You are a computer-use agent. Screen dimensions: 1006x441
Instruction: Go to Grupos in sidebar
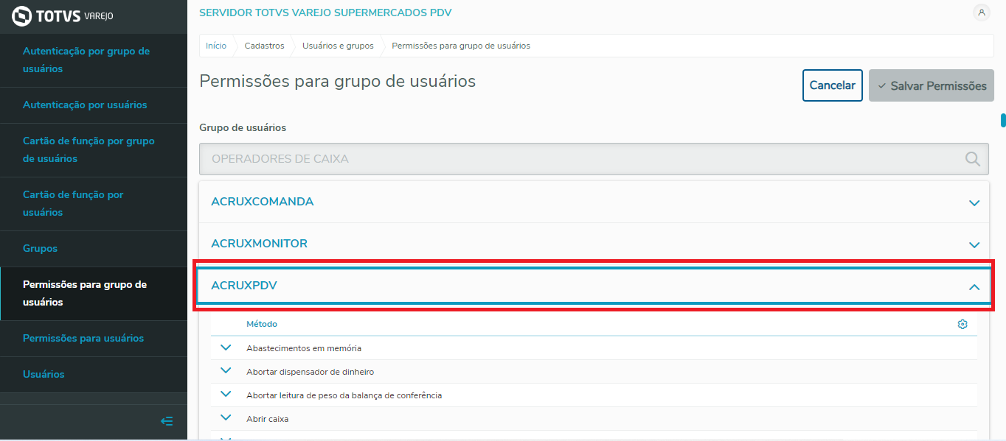pos(93,249)
